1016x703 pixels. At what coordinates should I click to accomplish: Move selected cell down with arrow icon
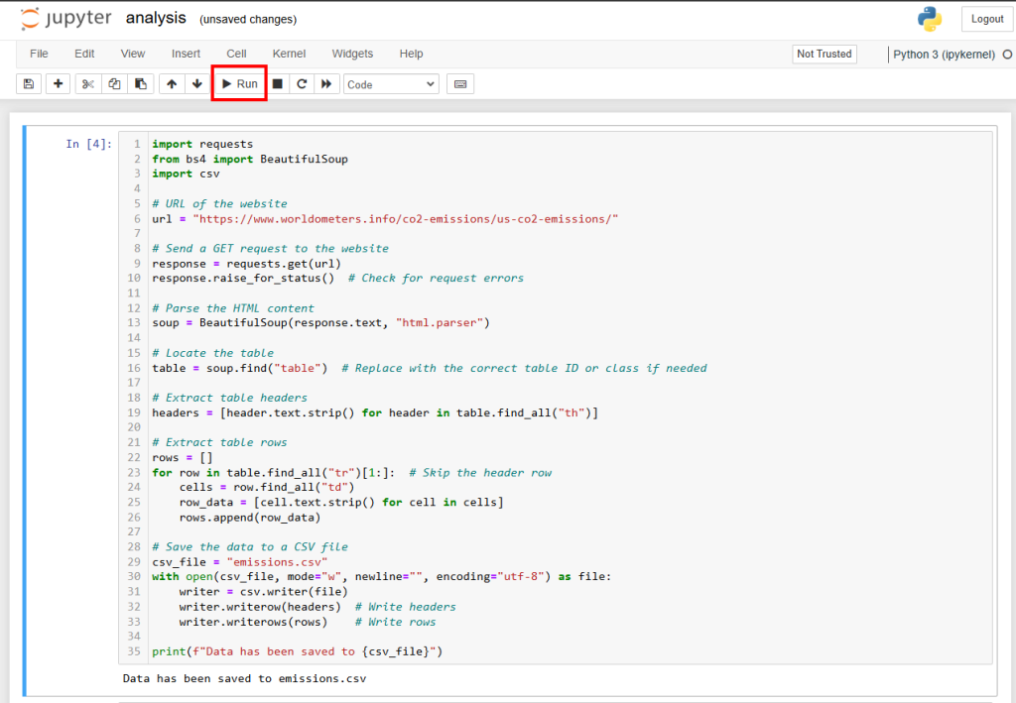click(x=196, y=83)
